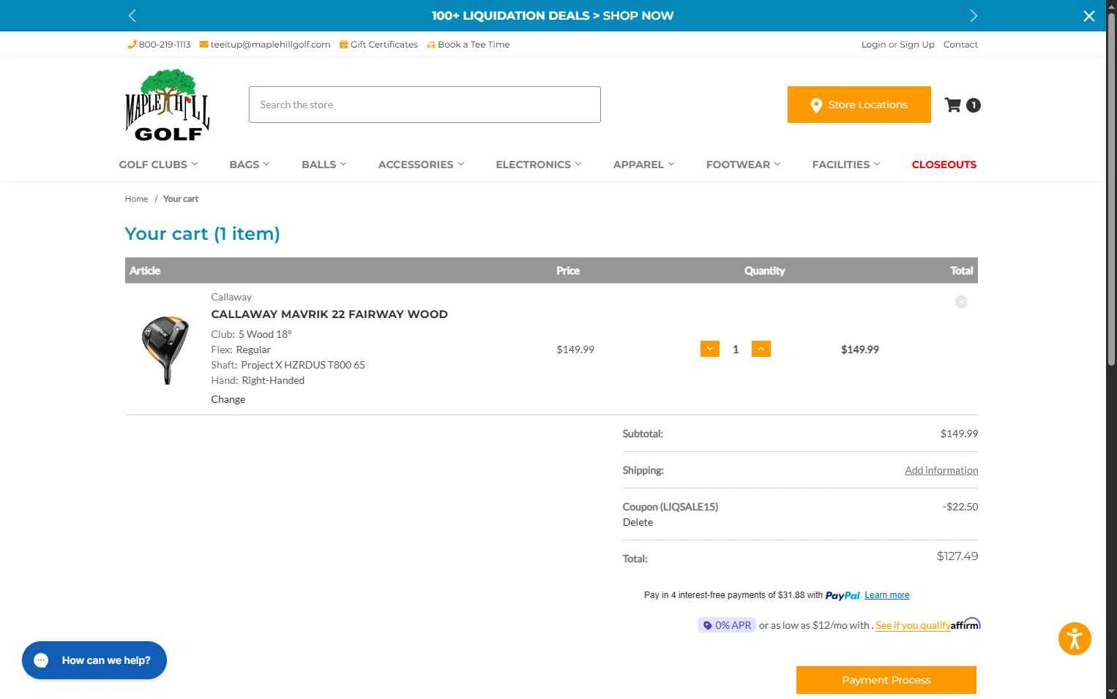1117x699 pixels.
Task: Email teeitup@maplehillgolf.com
Action: (265, 45)
